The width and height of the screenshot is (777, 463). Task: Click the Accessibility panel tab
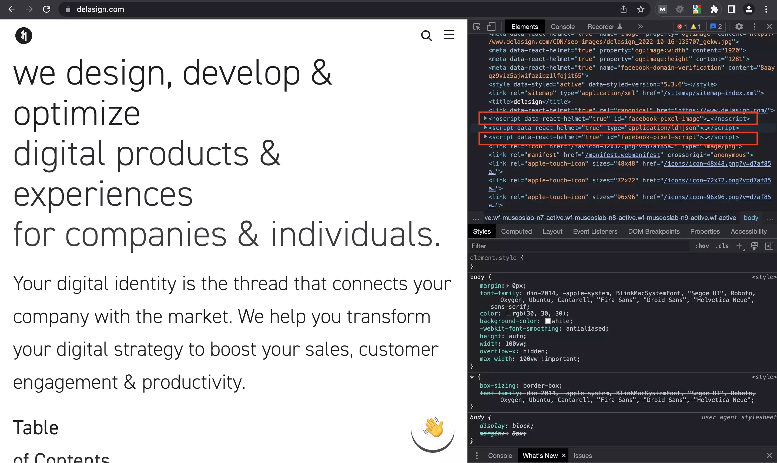(x=748, y=231)
